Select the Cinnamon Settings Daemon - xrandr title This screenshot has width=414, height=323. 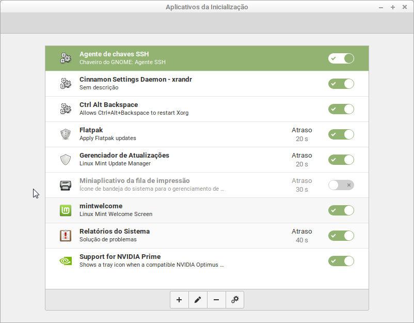[x=136, y=80]
